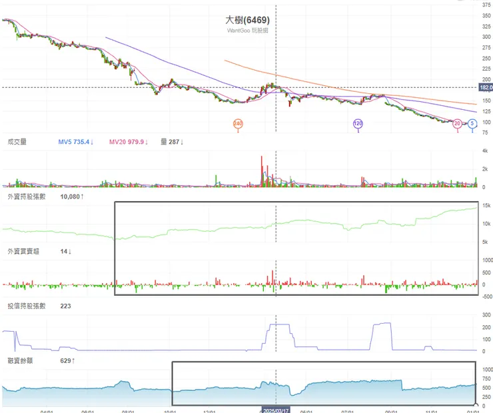
Task: Click the orange 240-day moving average marker
Action: (238, 123)
